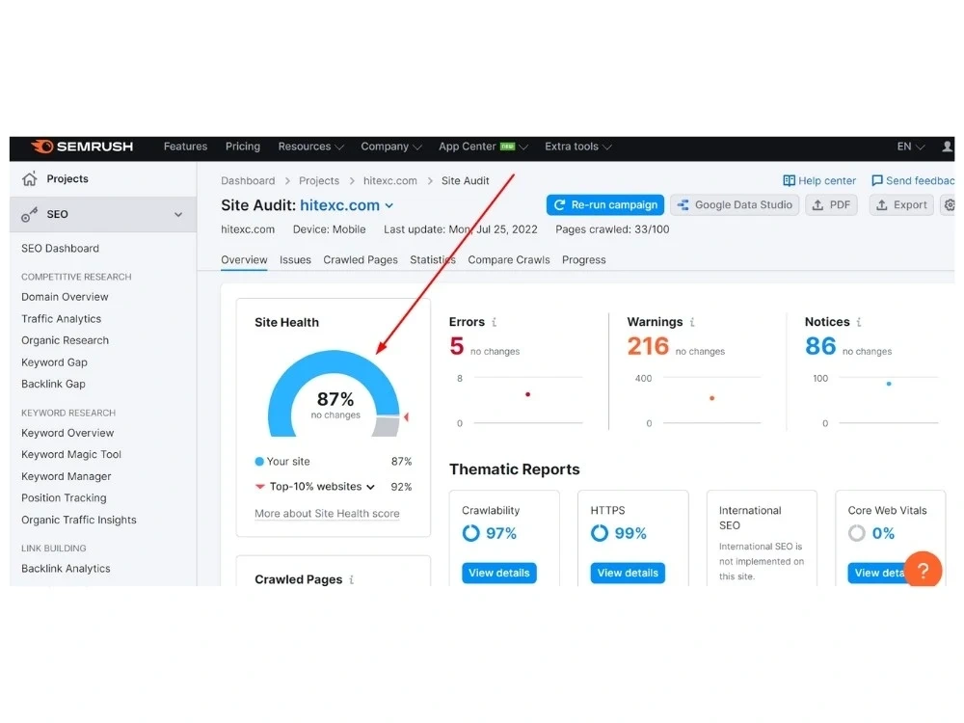Click the Re-run campaign button

(605, 205)
